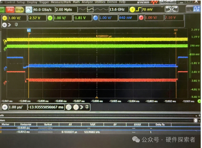
Task: Open the Display menu
Action: 32,2
